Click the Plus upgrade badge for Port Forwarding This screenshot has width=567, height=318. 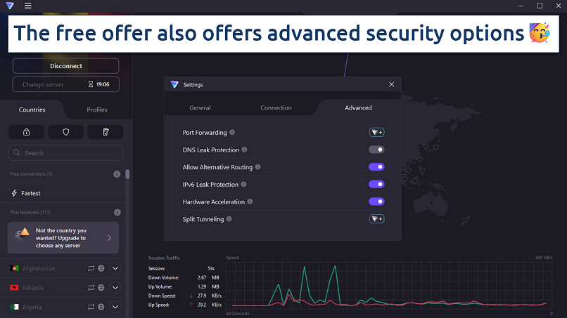coord(376,132)
